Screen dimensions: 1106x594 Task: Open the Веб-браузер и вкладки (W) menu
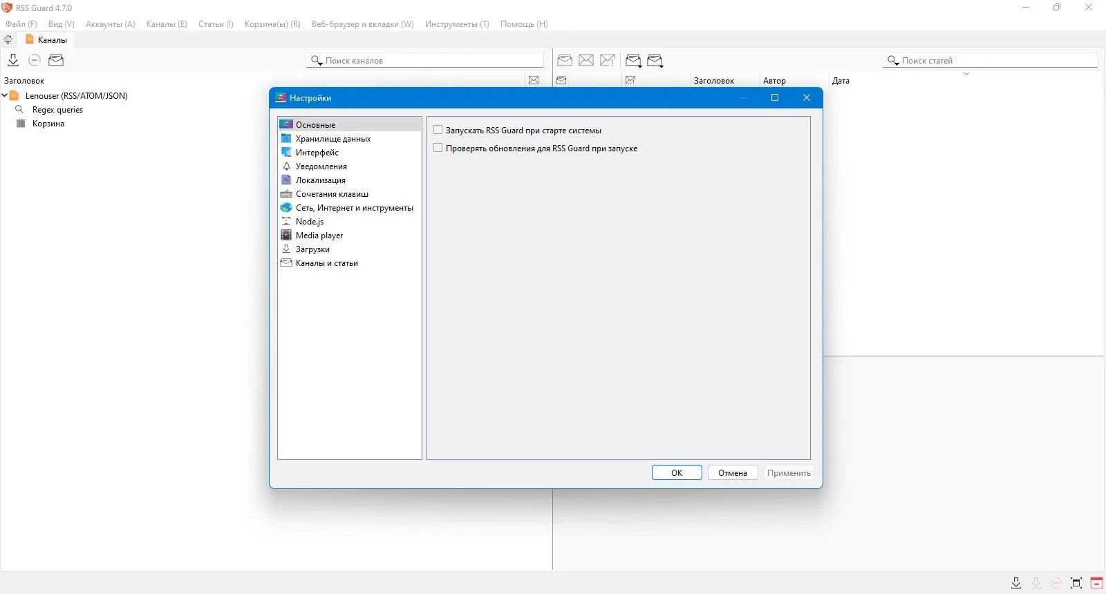363,24
